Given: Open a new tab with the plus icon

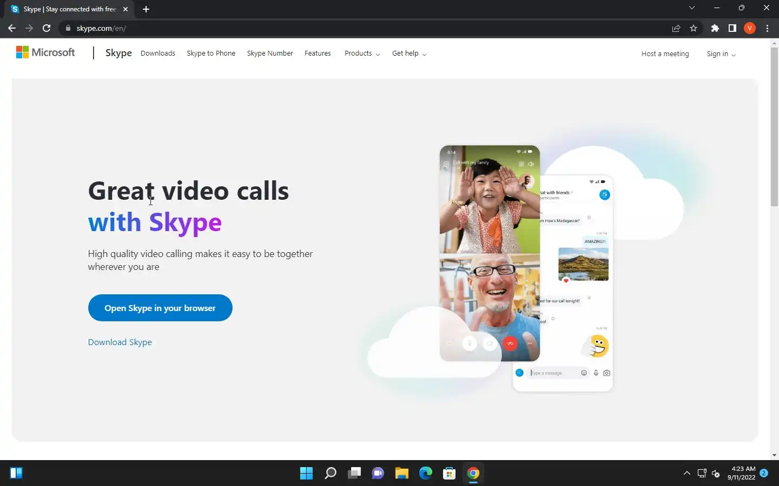Looking at the screenshot, I should click(x=146, y=9).
